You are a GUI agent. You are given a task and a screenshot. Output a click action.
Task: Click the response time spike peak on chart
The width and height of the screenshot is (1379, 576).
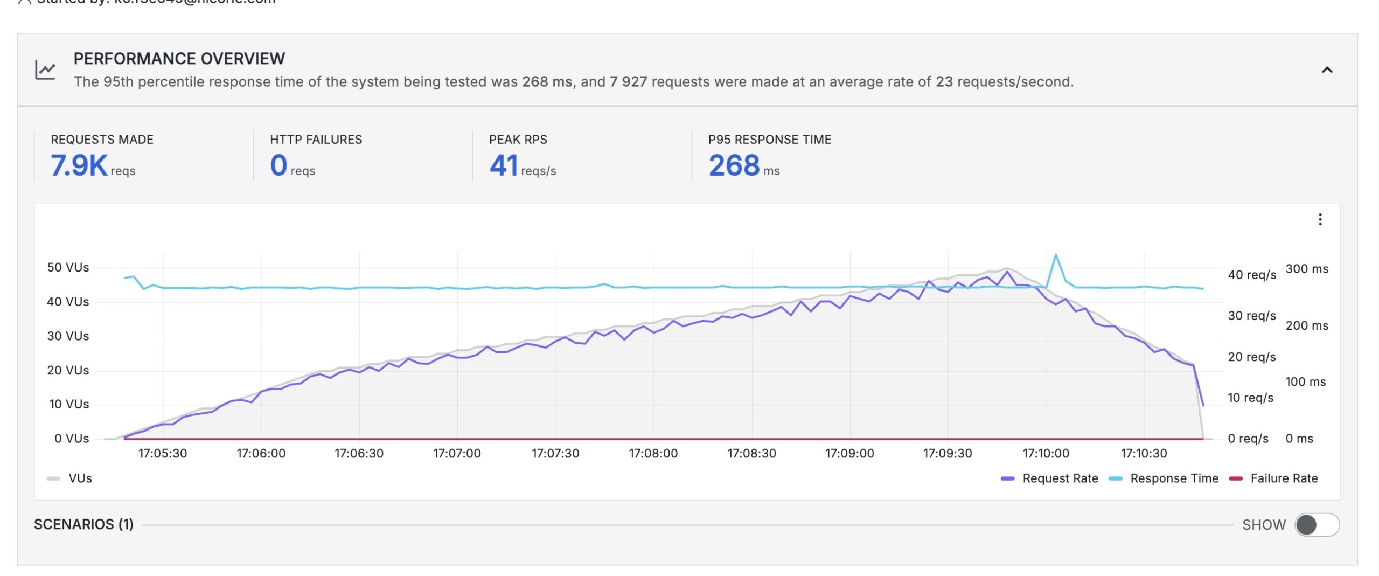point(1056,255)
